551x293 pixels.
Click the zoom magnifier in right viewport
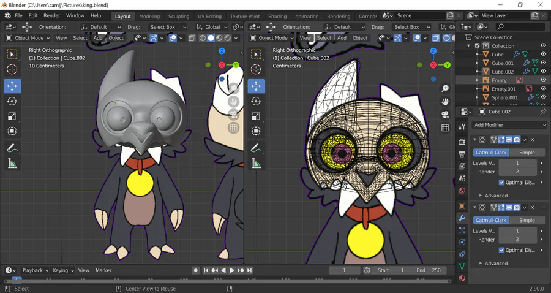[x=445, y=88]
